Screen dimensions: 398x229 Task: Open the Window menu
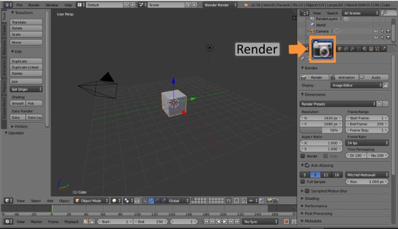pyautogui.click(x=51, y=5)
